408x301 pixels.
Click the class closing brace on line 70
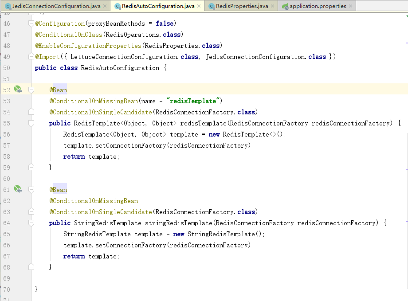36,289
